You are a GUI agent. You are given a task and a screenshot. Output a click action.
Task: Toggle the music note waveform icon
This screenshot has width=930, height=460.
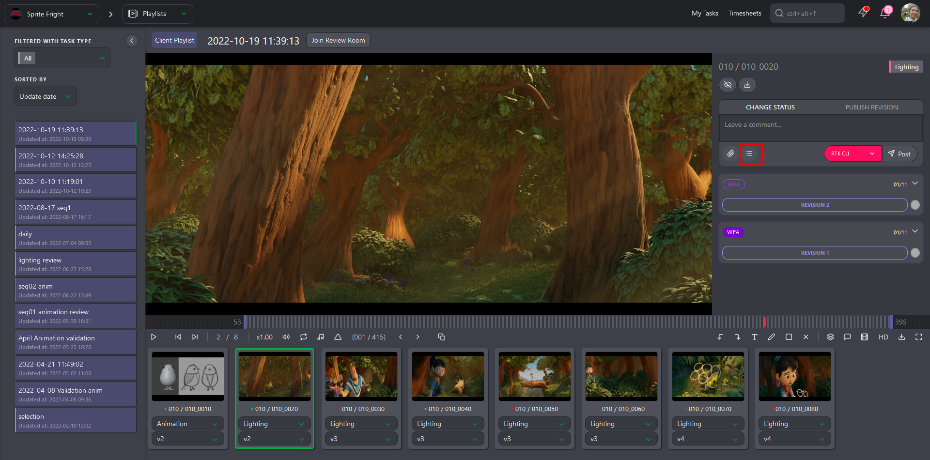pyautogui.click(x=321, y=337)
